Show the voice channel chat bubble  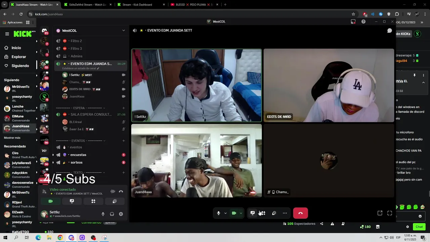click(x=389, y=31)
